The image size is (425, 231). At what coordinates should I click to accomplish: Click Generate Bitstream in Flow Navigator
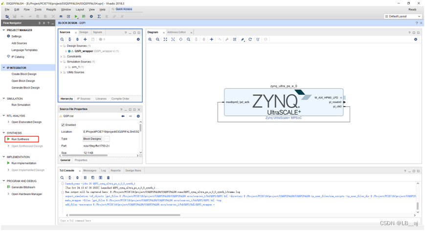23,188
